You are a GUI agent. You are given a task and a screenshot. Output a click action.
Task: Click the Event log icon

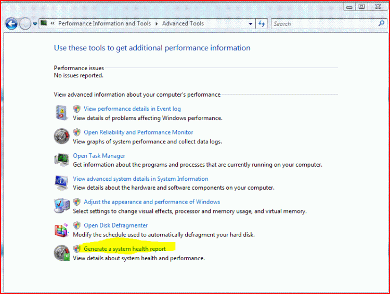click(x=61, y=113)
